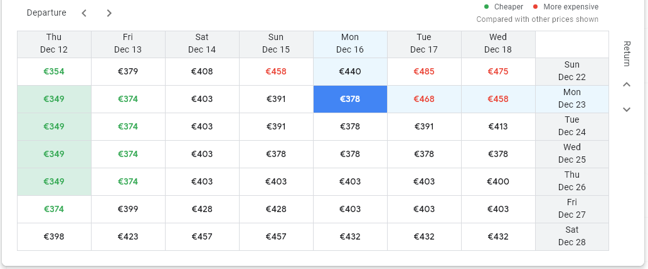Click the €399 fare returning Fri Dec 27
This screenshot has width=648, height=269.
[128, 209]
